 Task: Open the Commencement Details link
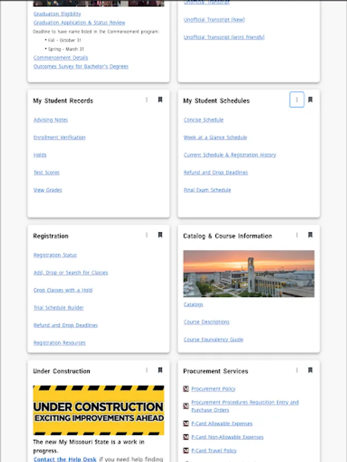pos(61,57)
